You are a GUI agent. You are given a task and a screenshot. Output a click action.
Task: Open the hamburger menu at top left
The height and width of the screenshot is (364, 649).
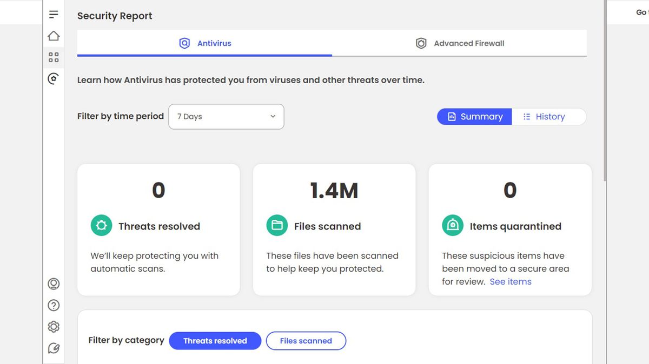(53, 14)
